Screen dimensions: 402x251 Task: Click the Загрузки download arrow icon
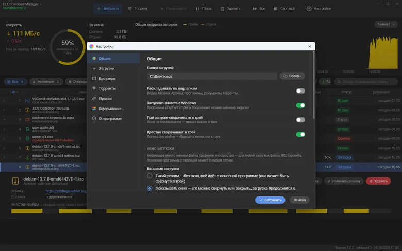[x=94, y=68]
